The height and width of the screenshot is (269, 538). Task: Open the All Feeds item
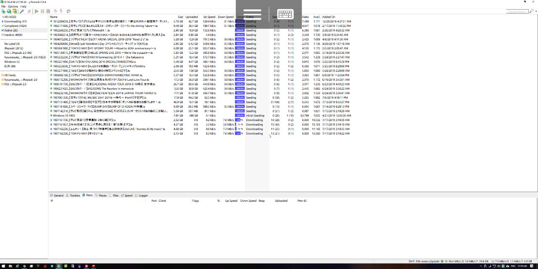[x=9, y=75]
